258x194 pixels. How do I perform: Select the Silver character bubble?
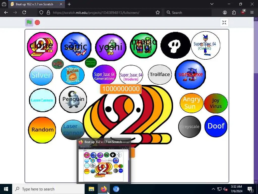click(41, 75)
